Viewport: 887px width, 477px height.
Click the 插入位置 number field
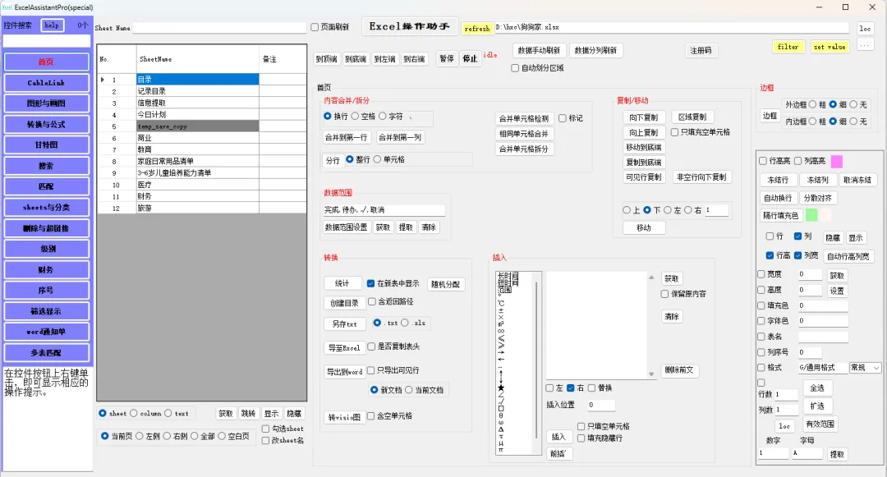coord(600,405)
